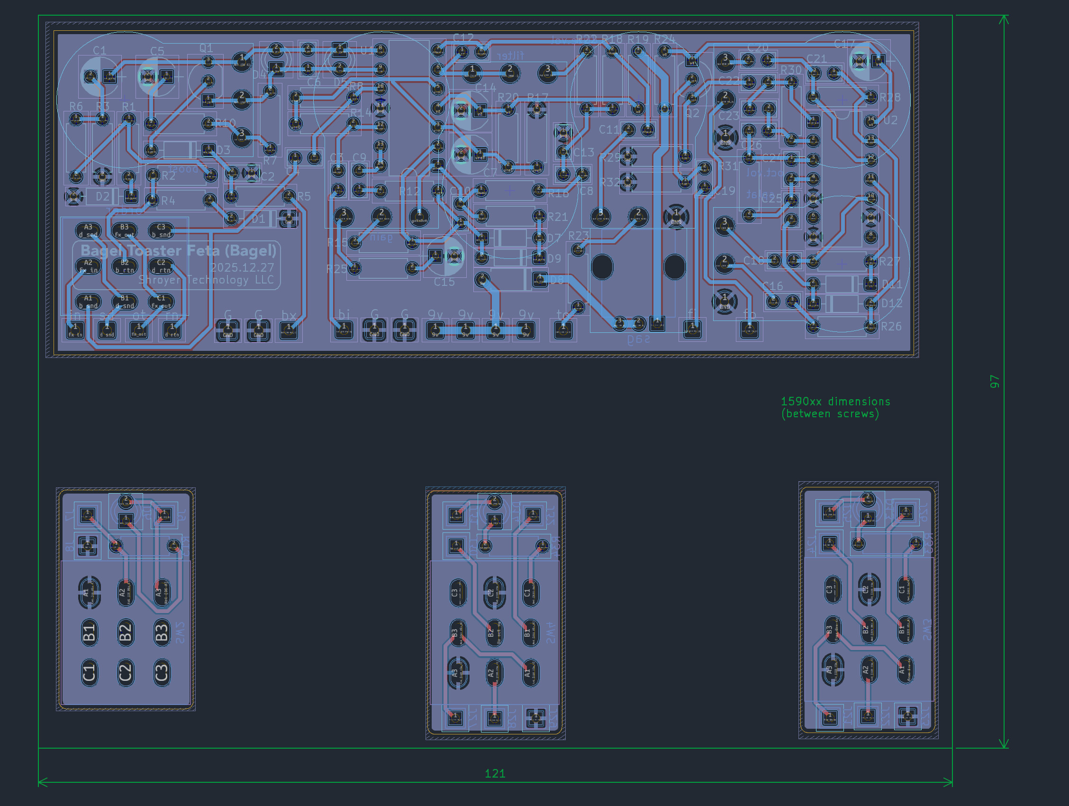The image size is (1069, 806).
Task: Select pad C1 on left footswitch board
Action: (89, 673)
